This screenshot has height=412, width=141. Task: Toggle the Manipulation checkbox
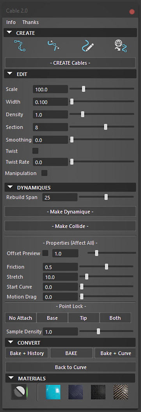[x=45, y=173]
